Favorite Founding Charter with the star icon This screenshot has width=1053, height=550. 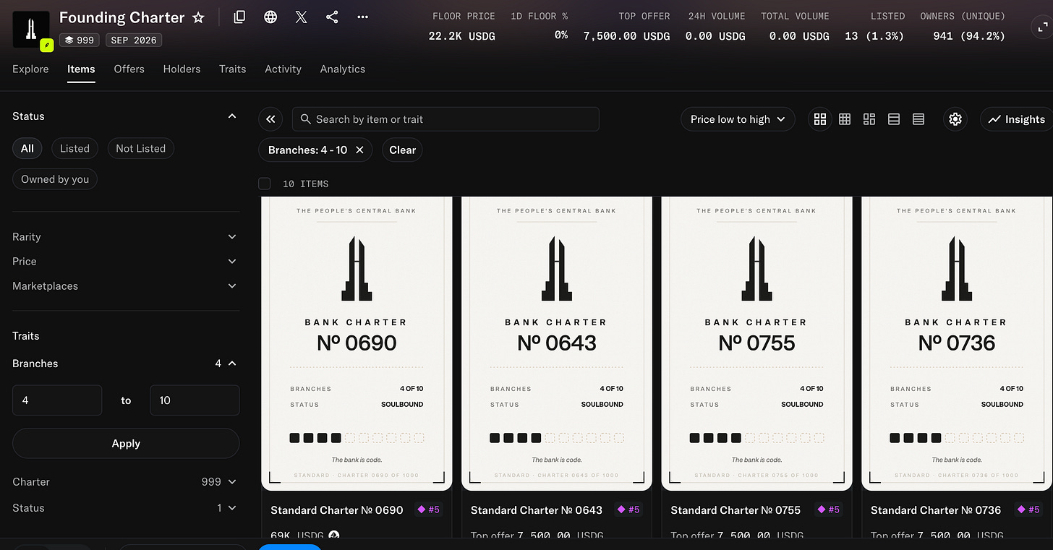click(198, 17)
